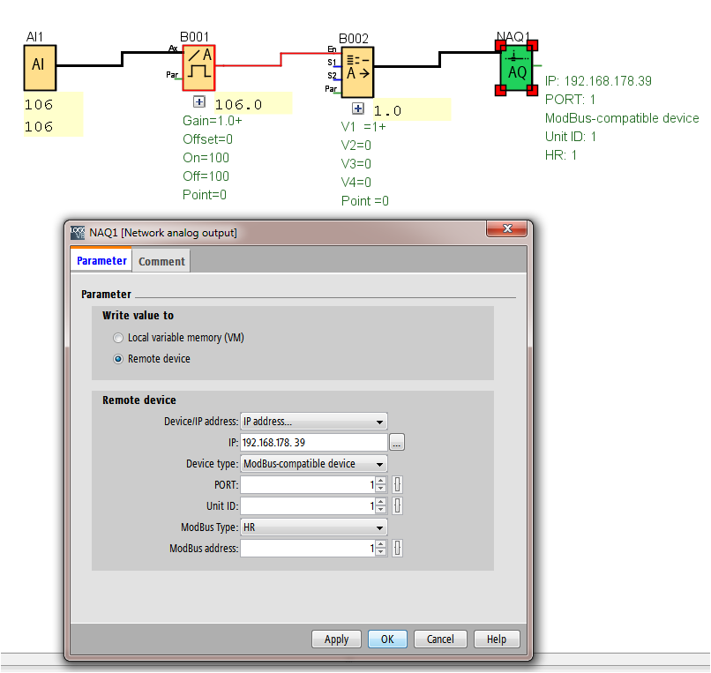Select the Remote device radio button
711x673 pixels.
pyautogui.click(x=118, y=359)
